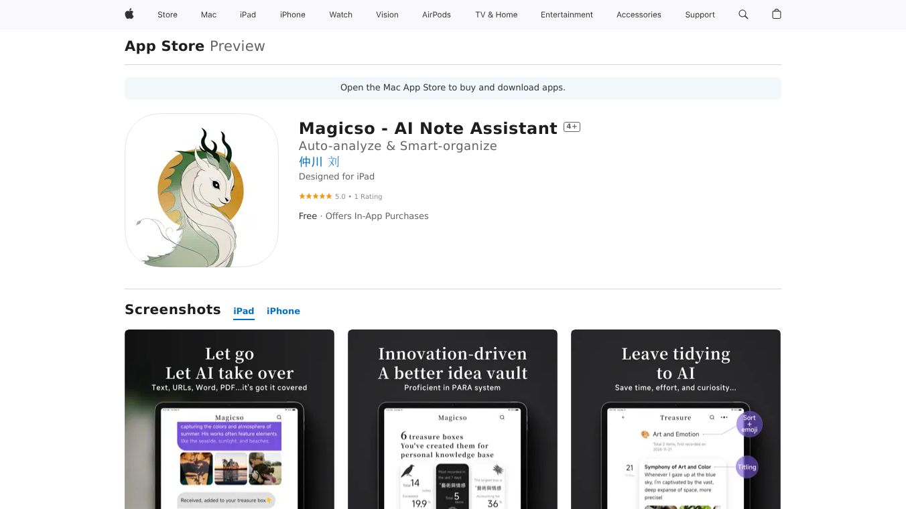Open the AirPods menu

pyautogui.click(x=437, y=15)
